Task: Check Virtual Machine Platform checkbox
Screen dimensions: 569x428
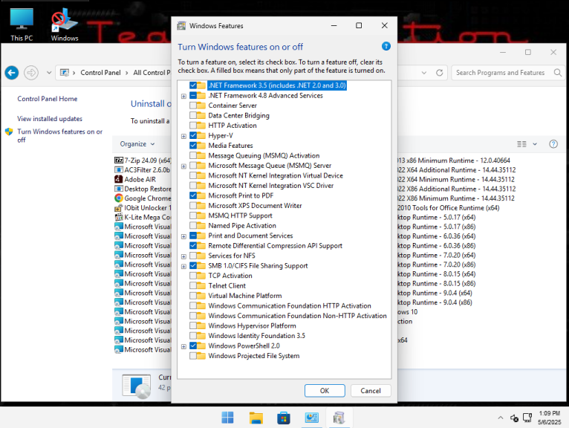Action: click(x=193, y=296)
